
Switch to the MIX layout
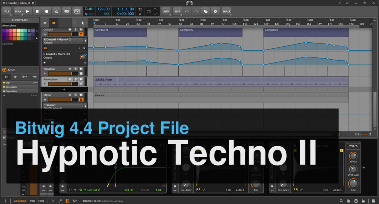32,201
